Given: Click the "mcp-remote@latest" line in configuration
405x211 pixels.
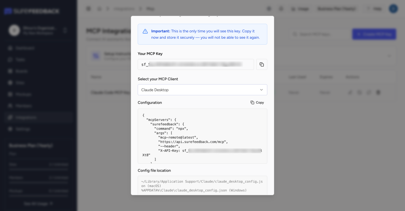Looking at the screenshot, I should [178, 138].
